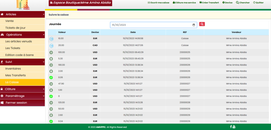
Task: Click Chercher in top bar
Action: [x=243, y=3]
